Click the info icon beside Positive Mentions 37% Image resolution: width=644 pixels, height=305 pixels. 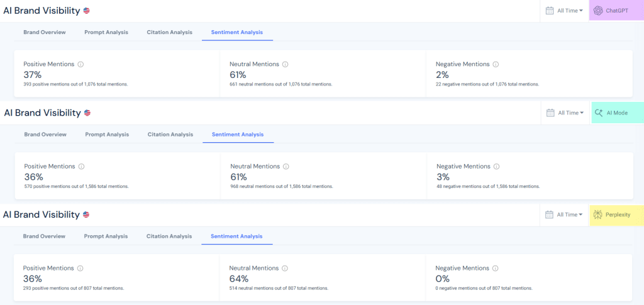click(80, 64)
